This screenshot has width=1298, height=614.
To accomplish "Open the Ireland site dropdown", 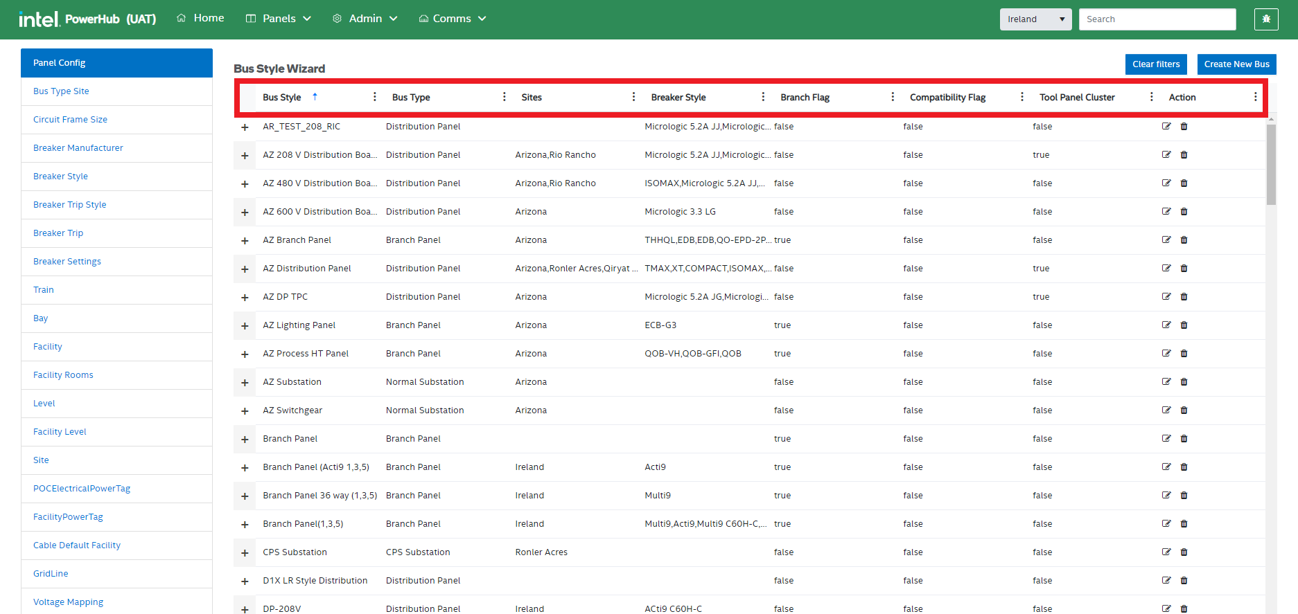I will click(x=1035, y=19).
